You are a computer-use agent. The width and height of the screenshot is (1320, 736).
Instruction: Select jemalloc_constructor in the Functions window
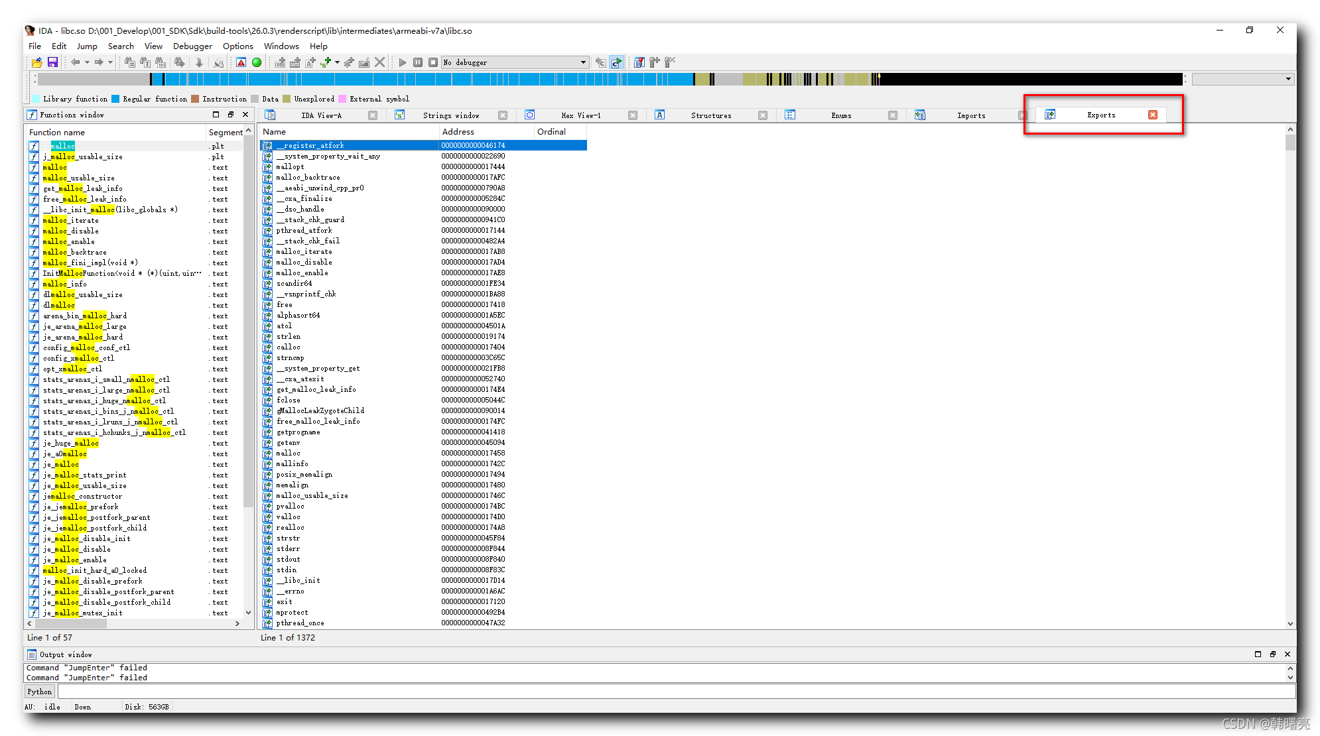(135, 496)
